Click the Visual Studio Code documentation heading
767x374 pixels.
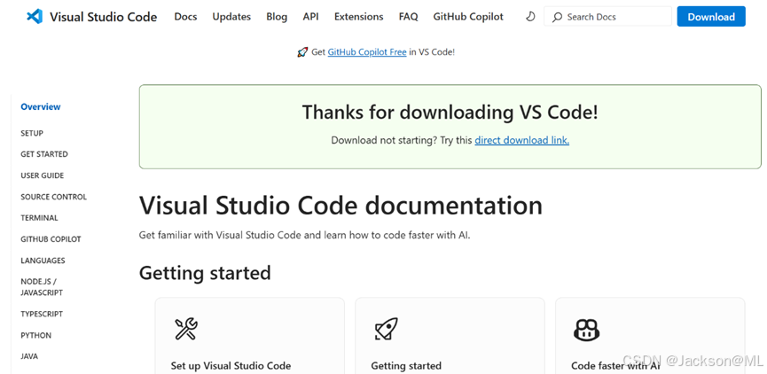click(341, 206)
